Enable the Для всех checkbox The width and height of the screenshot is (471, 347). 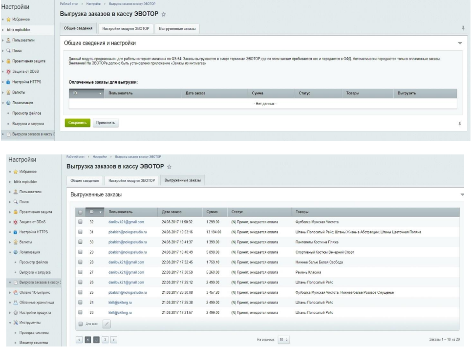point(80,324)
